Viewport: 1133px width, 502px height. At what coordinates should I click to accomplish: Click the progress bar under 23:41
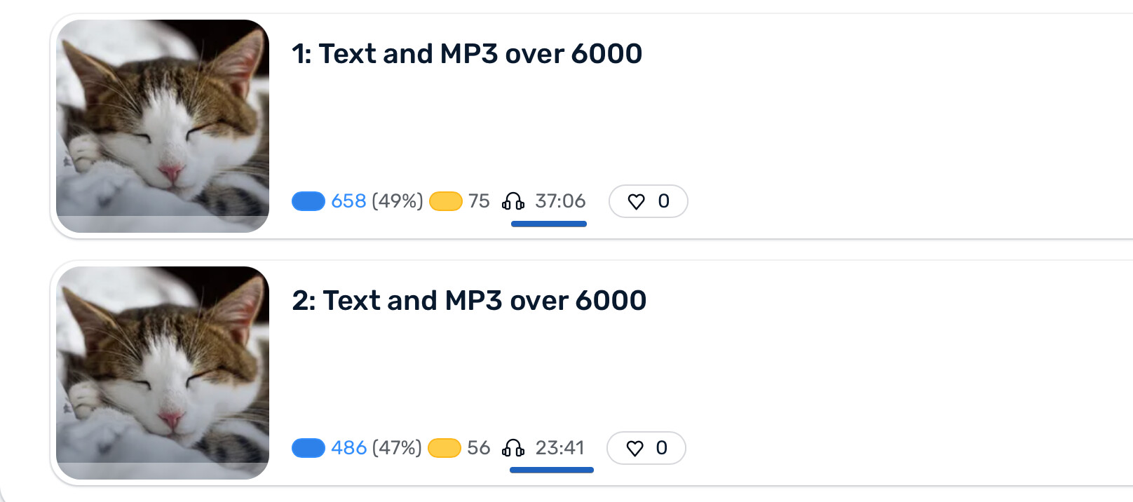click(552, 470)
